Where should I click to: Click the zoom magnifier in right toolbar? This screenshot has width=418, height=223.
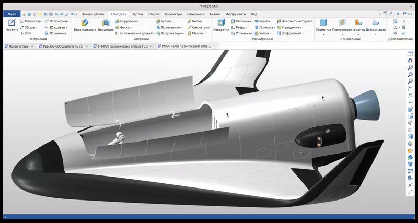point(410,67)
